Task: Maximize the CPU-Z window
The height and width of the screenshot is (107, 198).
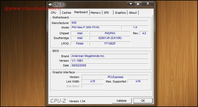Action: [x=138, y=4]
